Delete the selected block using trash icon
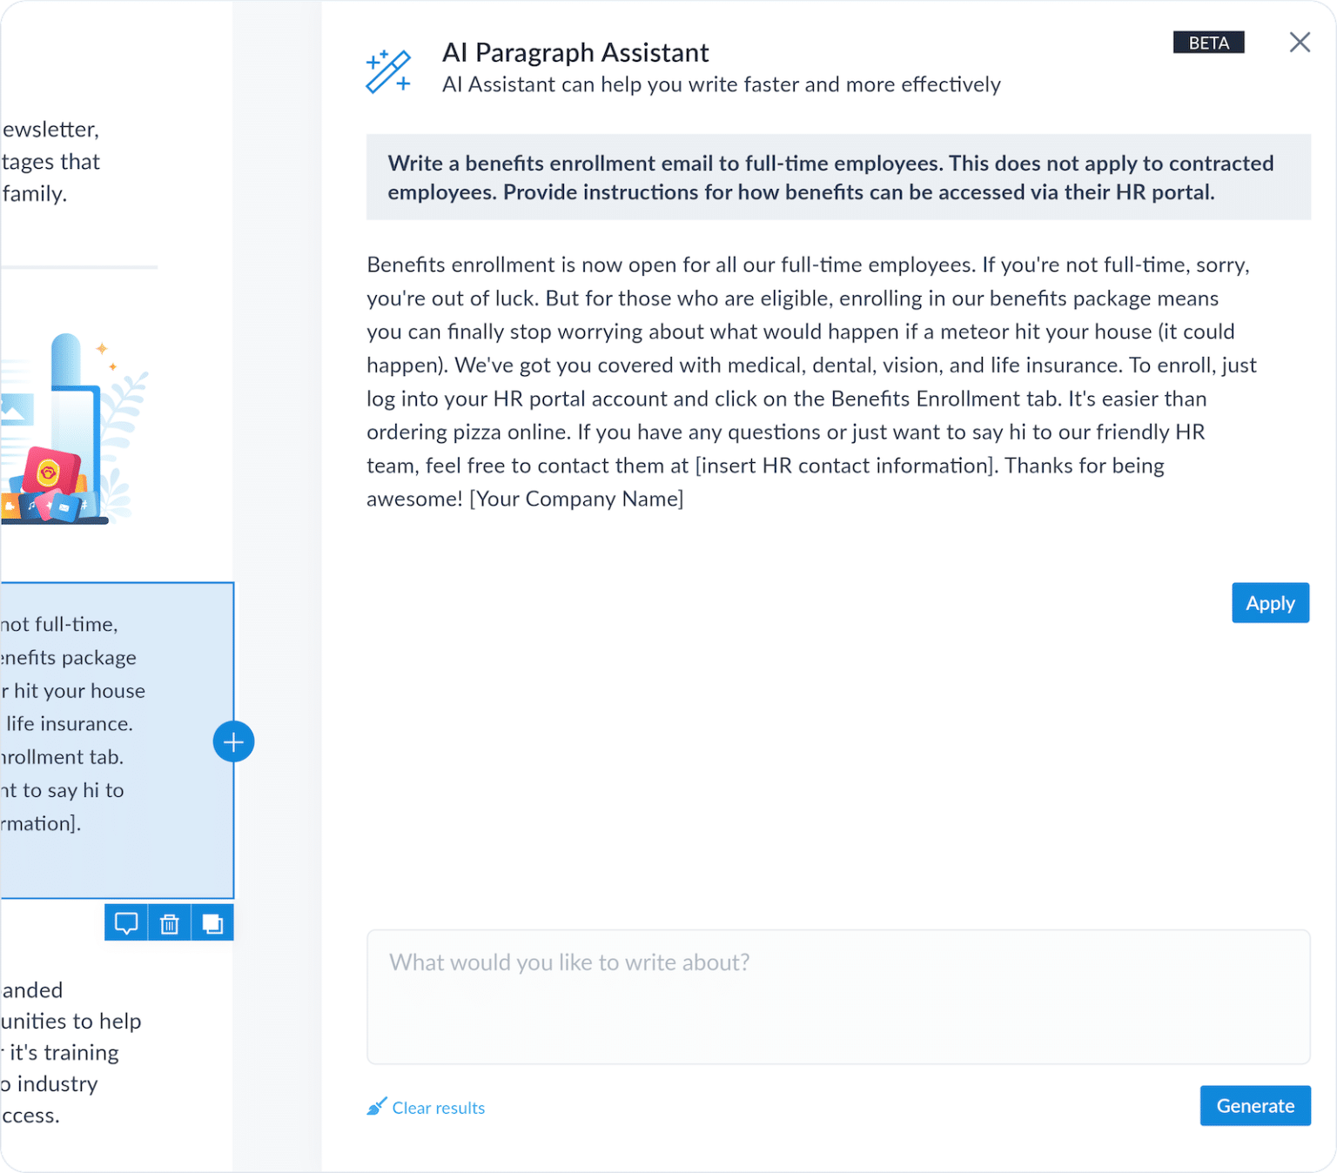Screen dimensions: 1337x1173 pos(170,923)
